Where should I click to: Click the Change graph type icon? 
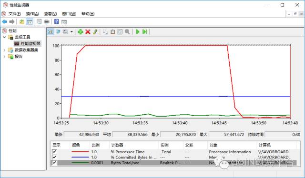[x=65, y=32]
